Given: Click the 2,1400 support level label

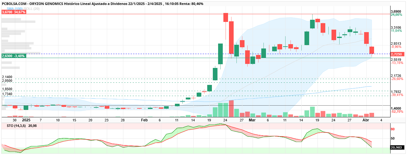Looking at the screenshot, I should point(7,77).
